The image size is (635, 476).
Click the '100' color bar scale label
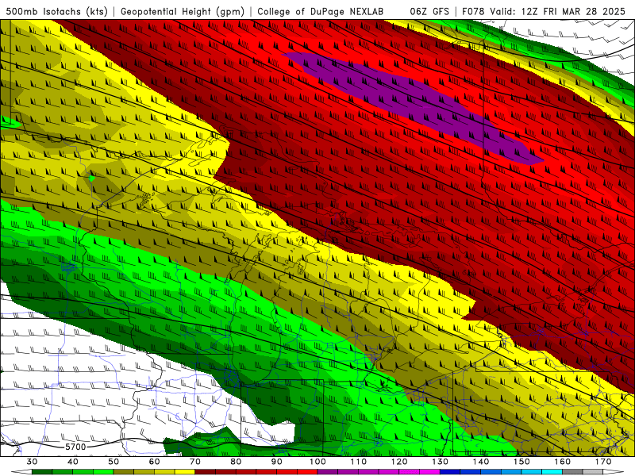pos(318,462)
